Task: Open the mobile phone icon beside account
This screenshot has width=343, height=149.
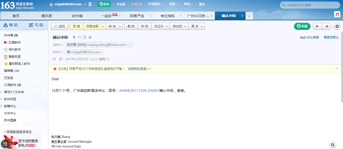Action: [90, 4]
